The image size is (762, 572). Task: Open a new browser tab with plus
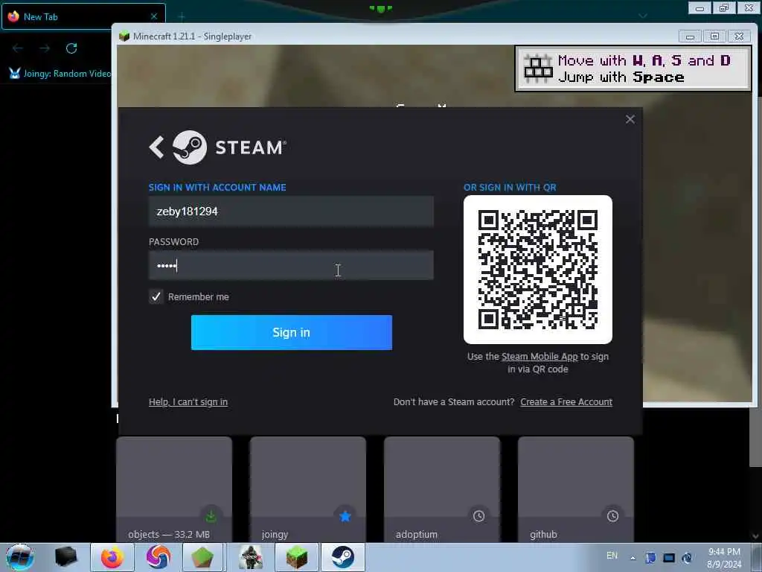tap(182, 17)
